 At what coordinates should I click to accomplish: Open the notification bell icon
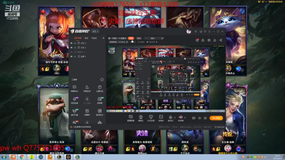pyautogui.click(x=215, y=40)
